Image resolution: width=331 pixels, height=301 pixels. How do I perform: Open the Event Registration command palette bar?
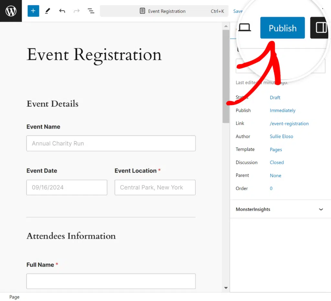click(164, 11)
